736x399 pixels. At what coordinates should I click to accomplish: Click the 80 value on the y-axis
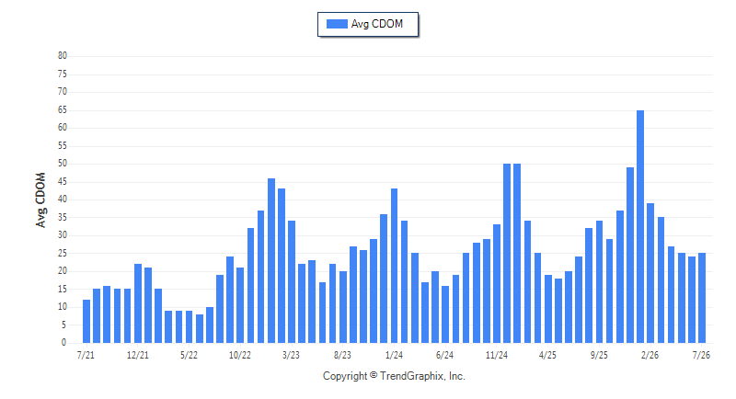[63, 56]
